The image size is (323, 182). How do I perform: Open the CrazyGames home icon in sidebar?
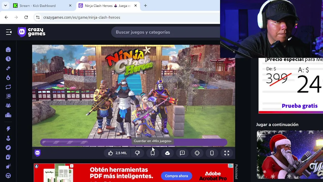point(8,50)
